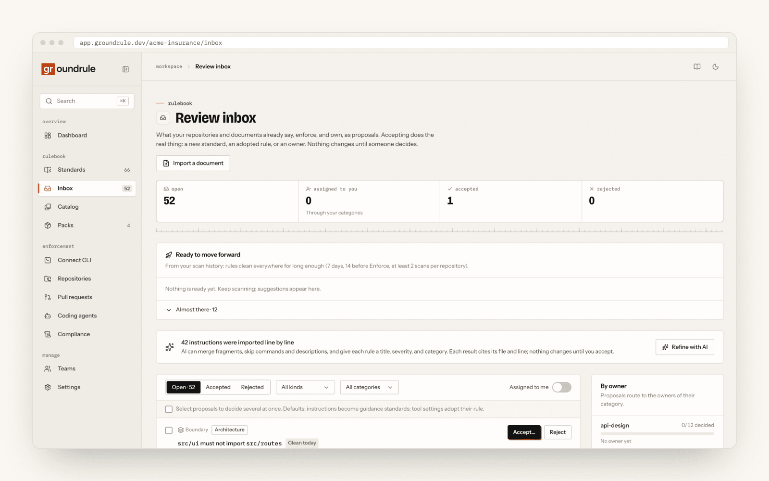Click the api-design decided progress bar

pos(657,433)
